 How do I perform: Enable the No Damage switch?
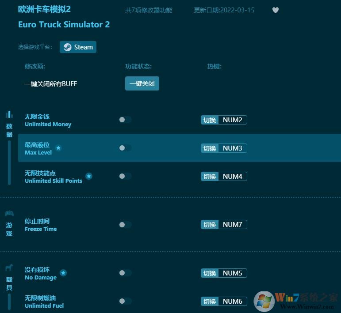click(x=125, y=273)
